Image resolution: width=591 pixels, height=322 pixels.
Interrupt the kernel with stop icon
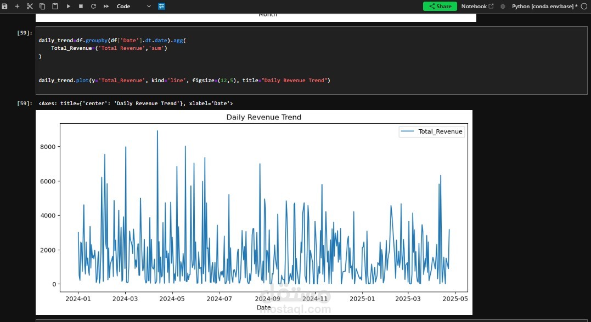(81, 7)
